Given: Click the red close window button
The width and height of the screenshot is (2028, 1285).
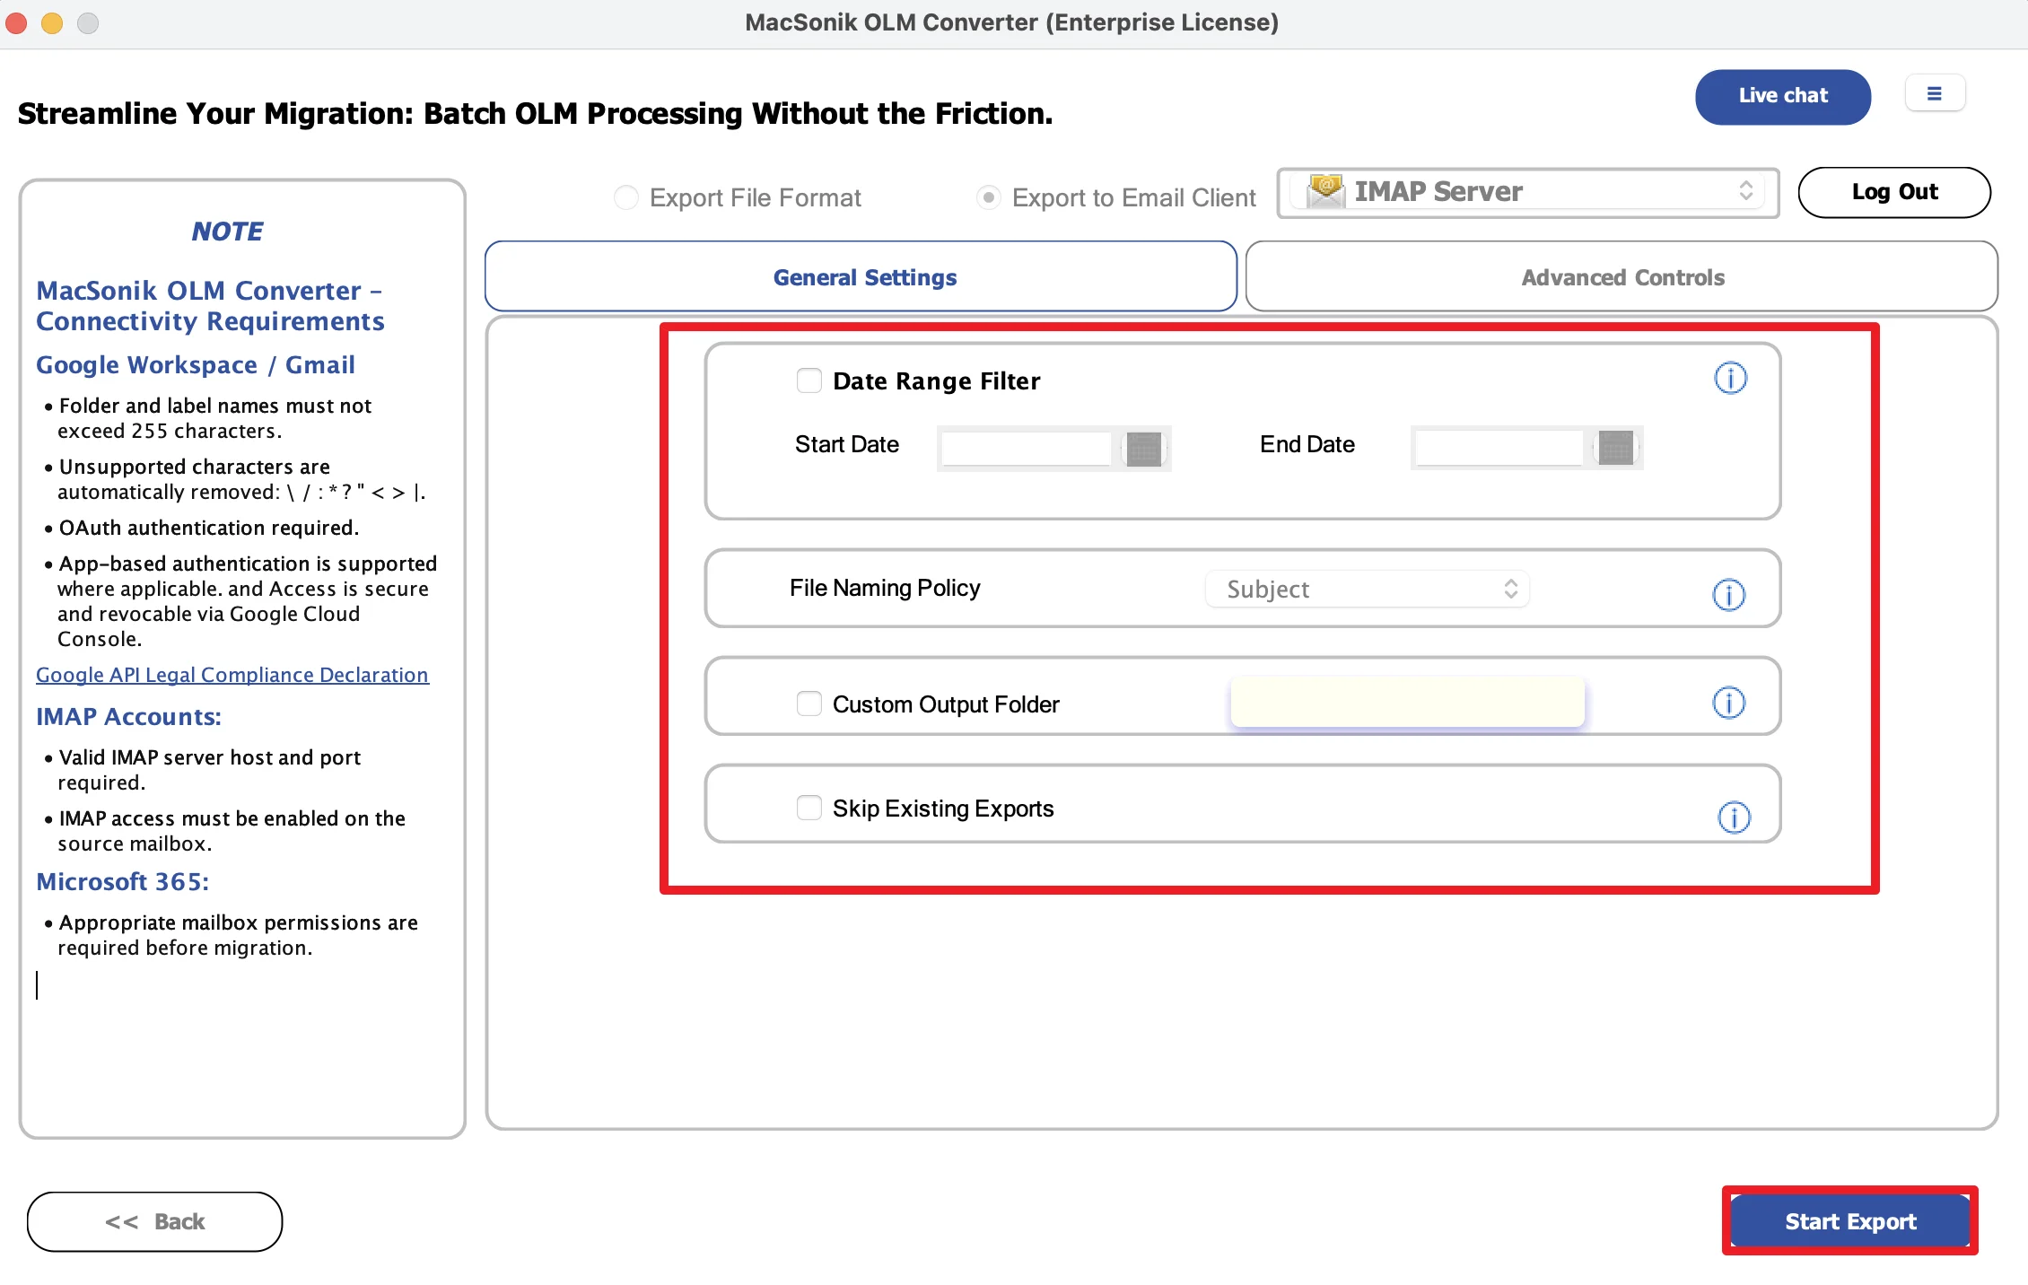Looking at the screenshot, I should (16, 22).
